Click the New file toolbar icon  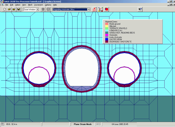click(x=4, y=9)
